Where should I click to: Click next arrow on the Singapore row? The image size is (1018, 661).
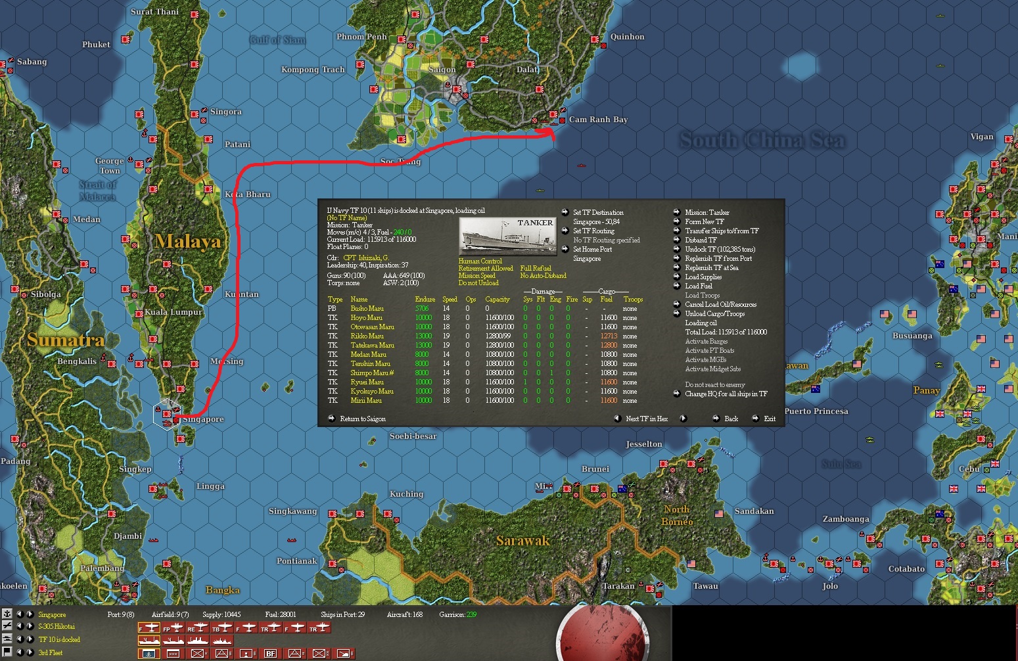click(x=30, y=614)
